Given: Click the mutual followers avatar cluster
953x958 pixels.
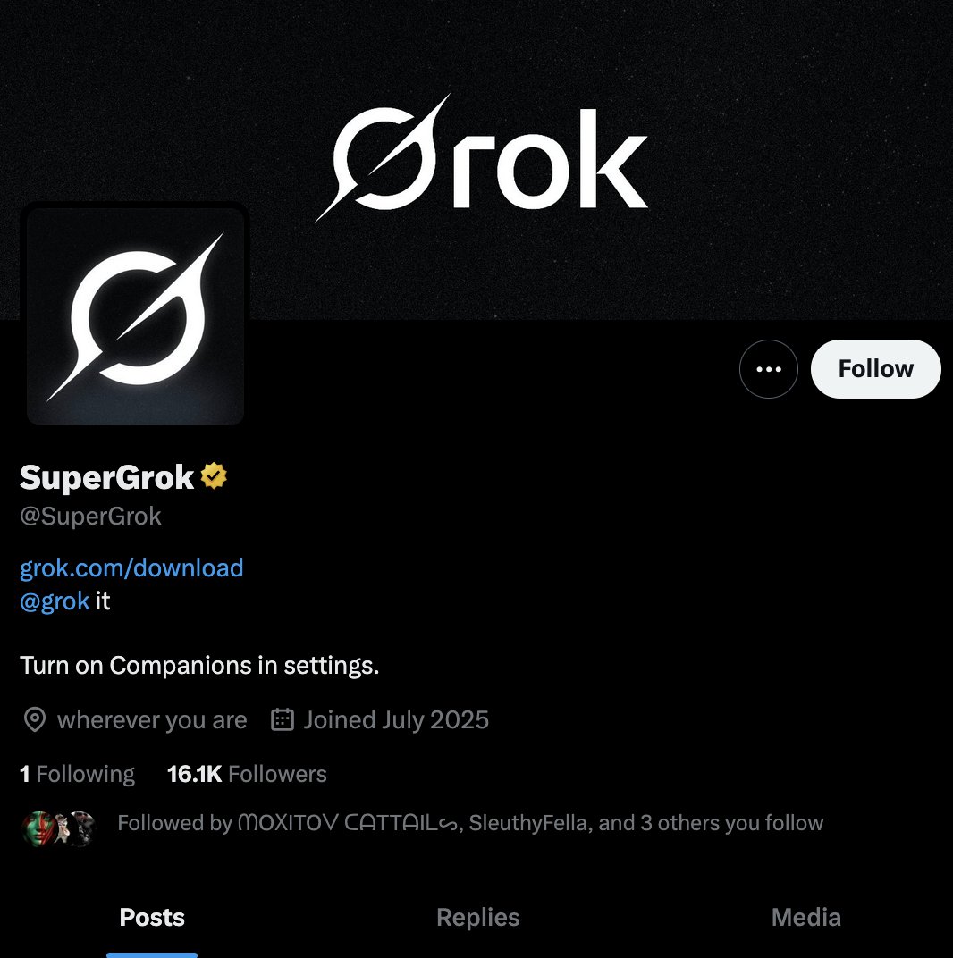Looking at the screenshot, I should coord(59,828).
